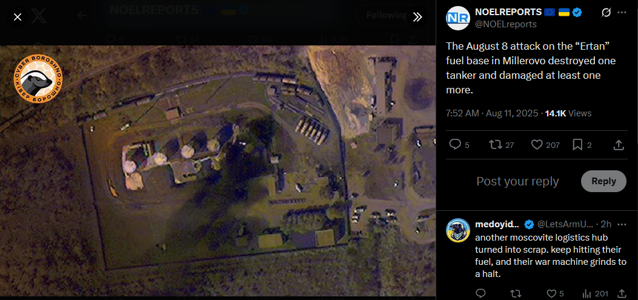The width and height of the screenshot is (638, 300).
Task: Click the dimmed back arrow behind overlay
Action: (82, 16)
